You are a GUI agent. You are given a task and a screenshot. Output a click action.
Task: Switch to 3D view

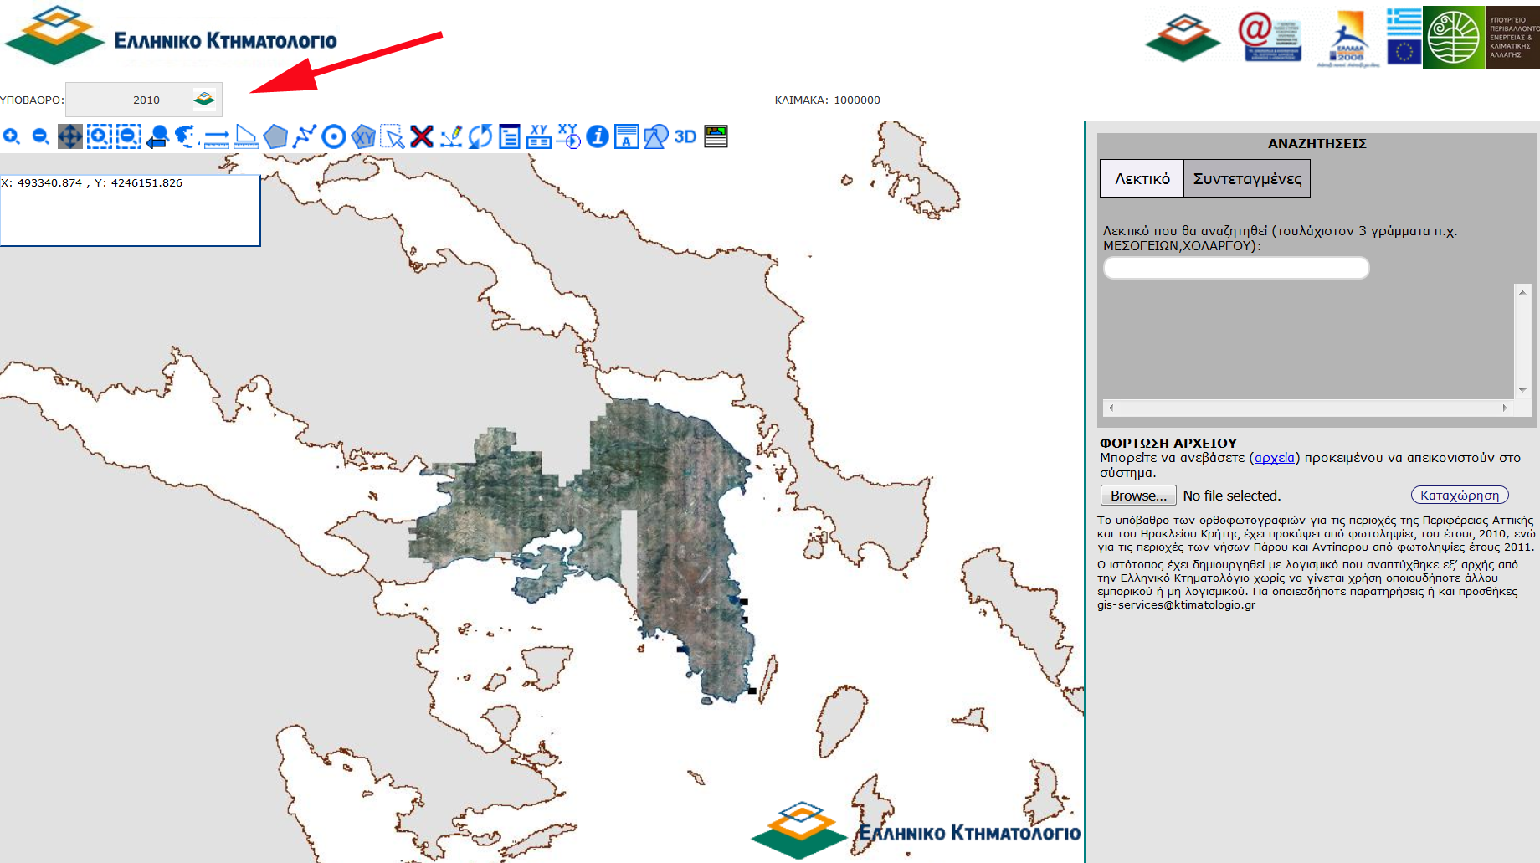tap(685, 136)
